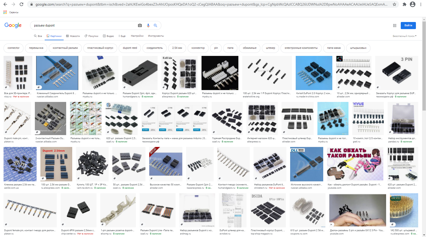Open the browser extensions puzzle icon
Screen dimensions: 426x237
(x=404, y=4)
